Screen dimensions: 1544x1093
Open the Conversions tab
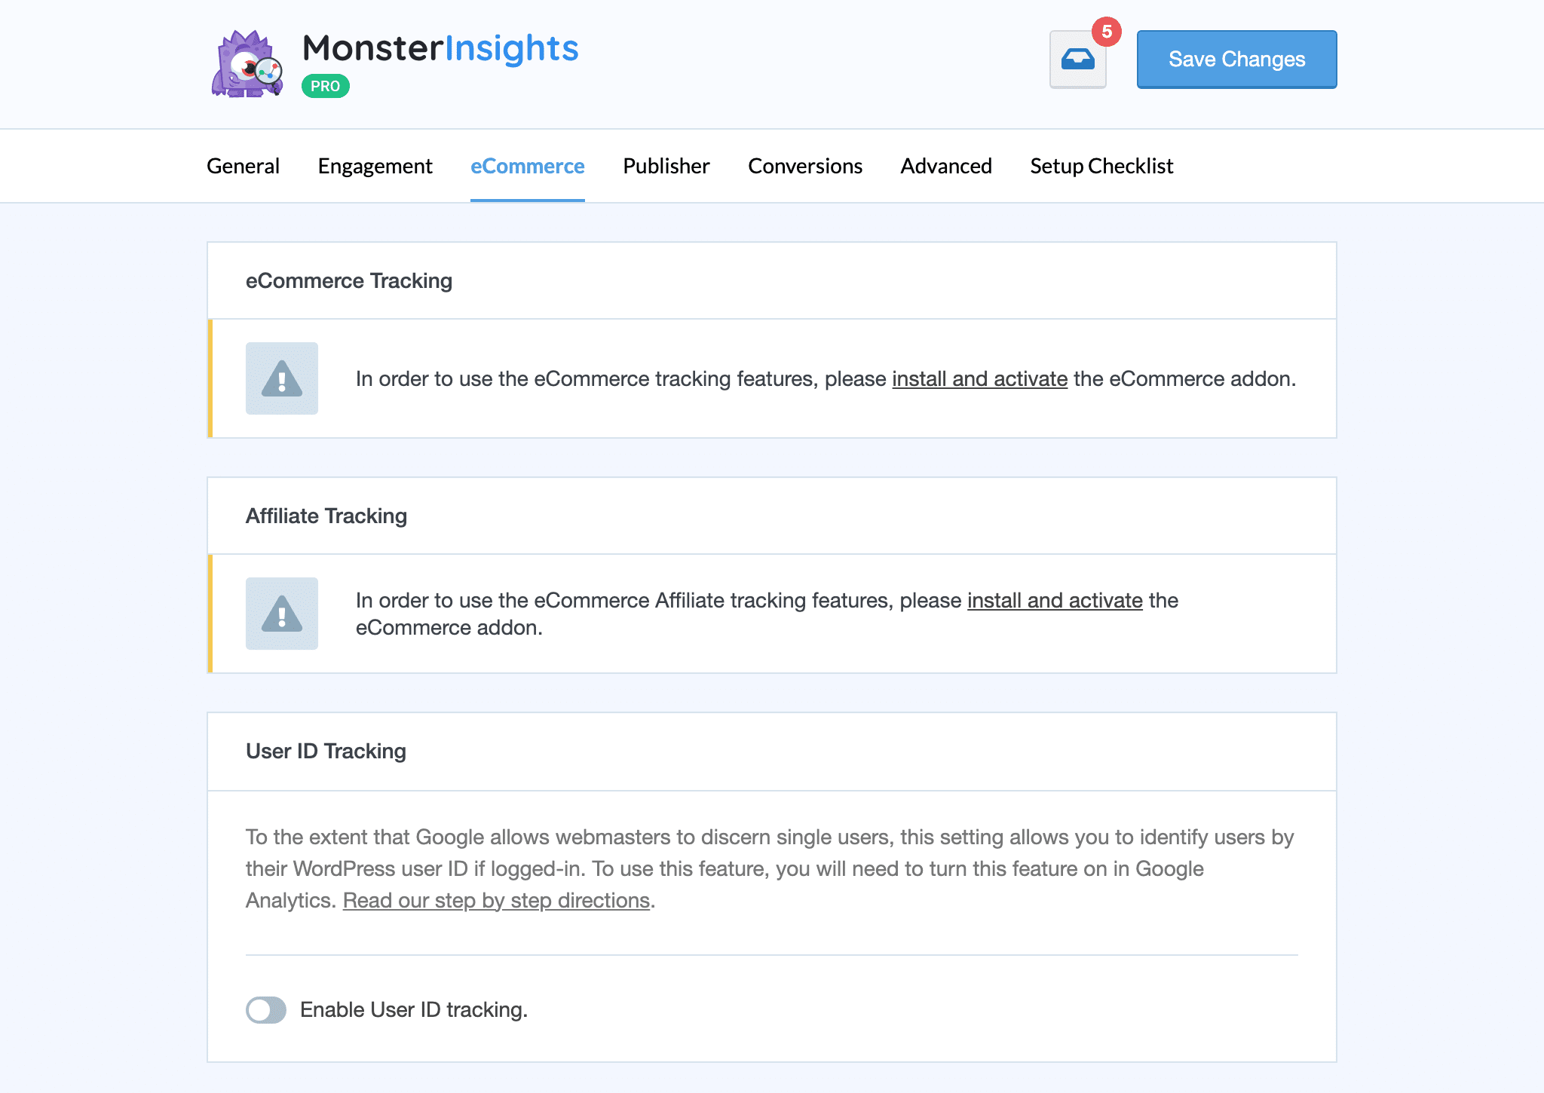tap(805, 166)
